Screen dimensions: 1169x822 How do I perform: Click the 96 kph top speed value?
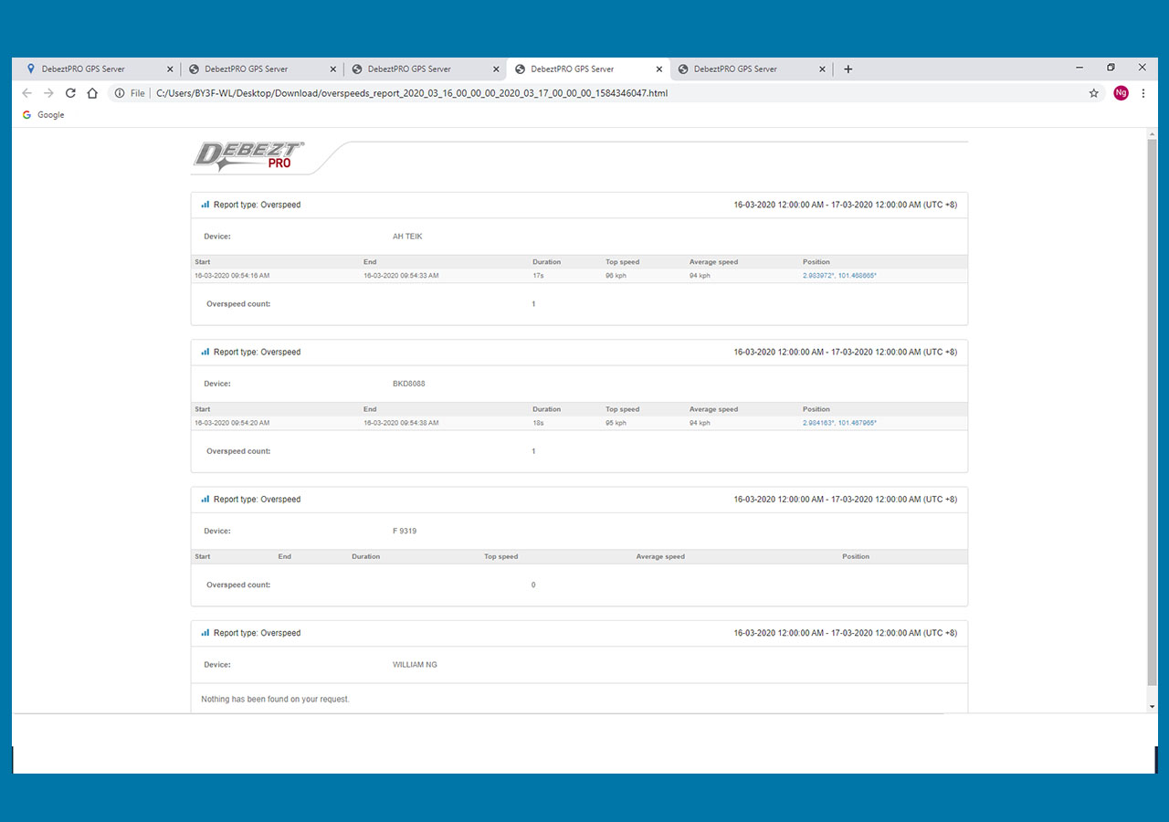pos(616,276)
